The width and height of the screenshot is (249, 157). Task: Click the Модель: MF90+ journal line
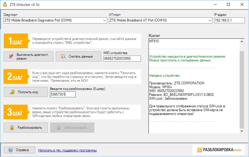click(x=161, y=87)
